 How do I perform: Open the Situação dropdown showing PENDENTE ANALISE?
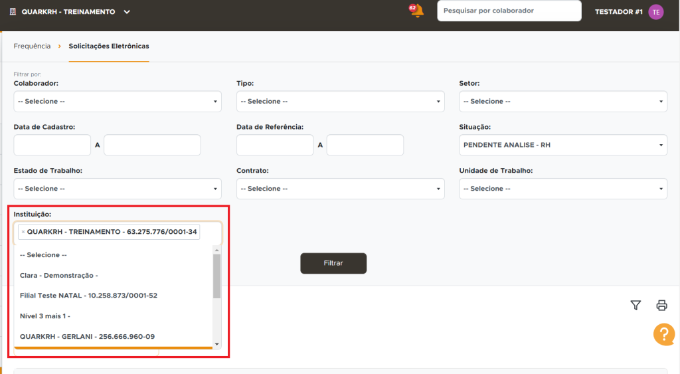pyautogui.click(x=562, y=145)
